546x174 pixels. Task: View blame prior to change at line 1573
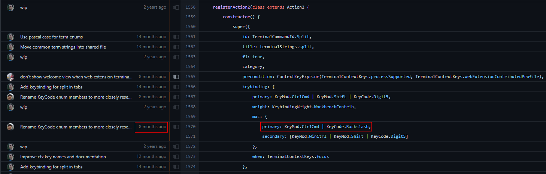176,157
